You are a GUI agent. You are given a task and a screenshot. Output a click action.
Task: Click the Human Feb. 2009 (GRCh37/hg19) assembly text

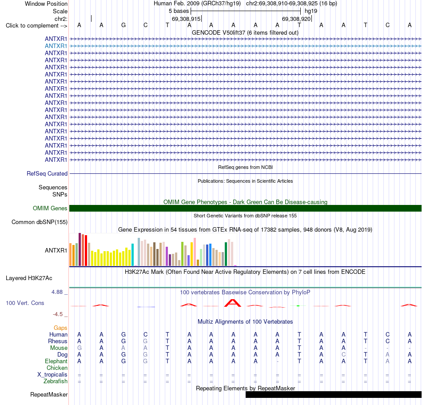coord(197,4)
